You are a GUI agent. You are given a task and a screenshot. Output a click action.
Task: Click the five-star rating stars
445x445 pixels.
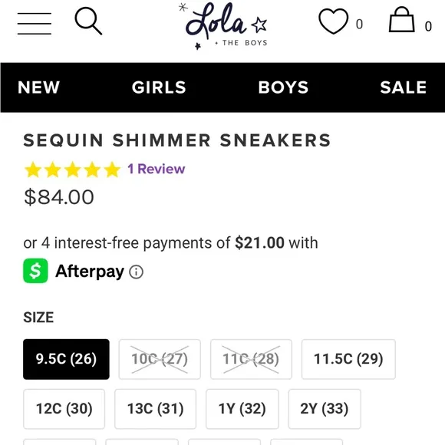click(x=73, y=170)
